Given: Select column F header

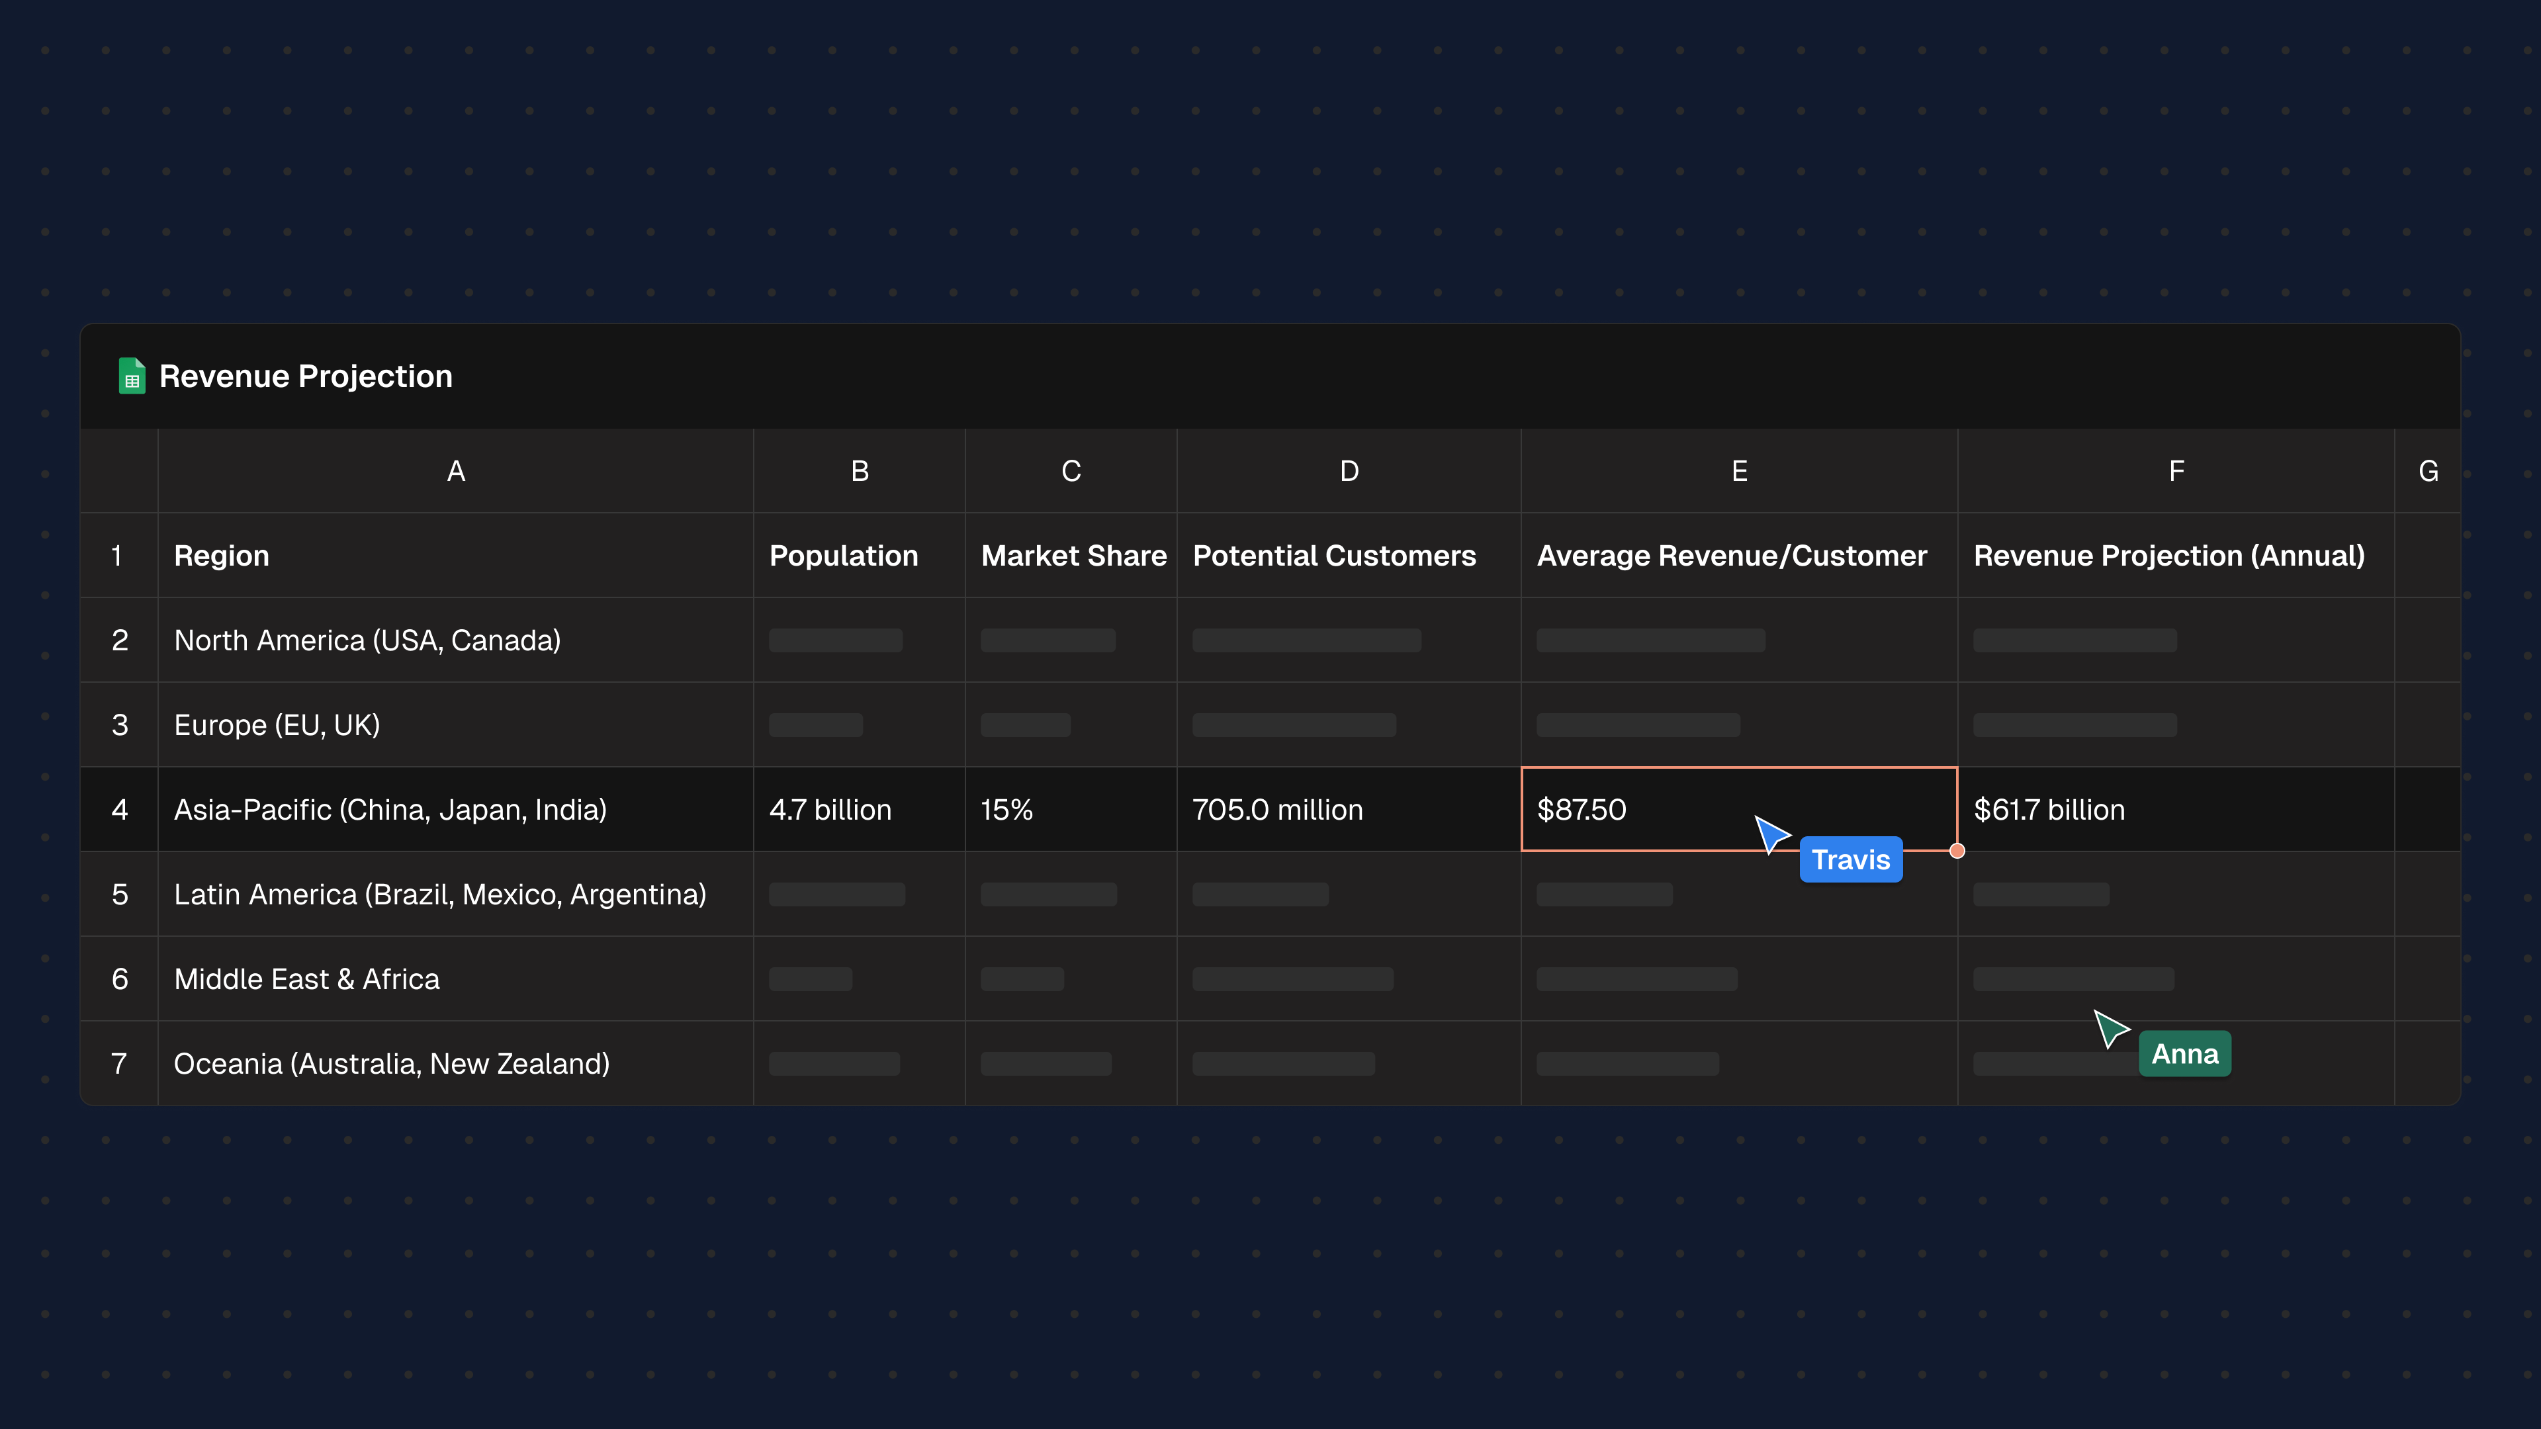Looking at the screenshot, I should [x=2176, y=470].
